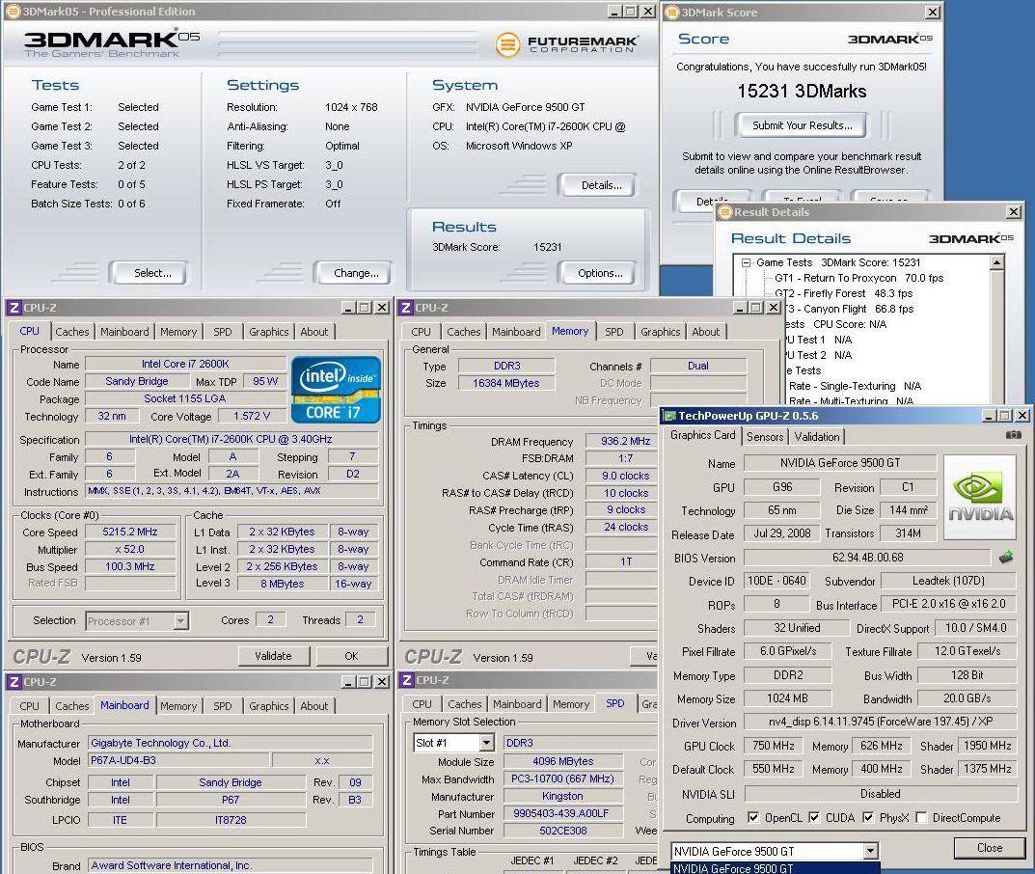The image size is (1035, 874).
Task: Switch to SPD tab in Memory CPU-Z window
Action: (x=613, y=332)
